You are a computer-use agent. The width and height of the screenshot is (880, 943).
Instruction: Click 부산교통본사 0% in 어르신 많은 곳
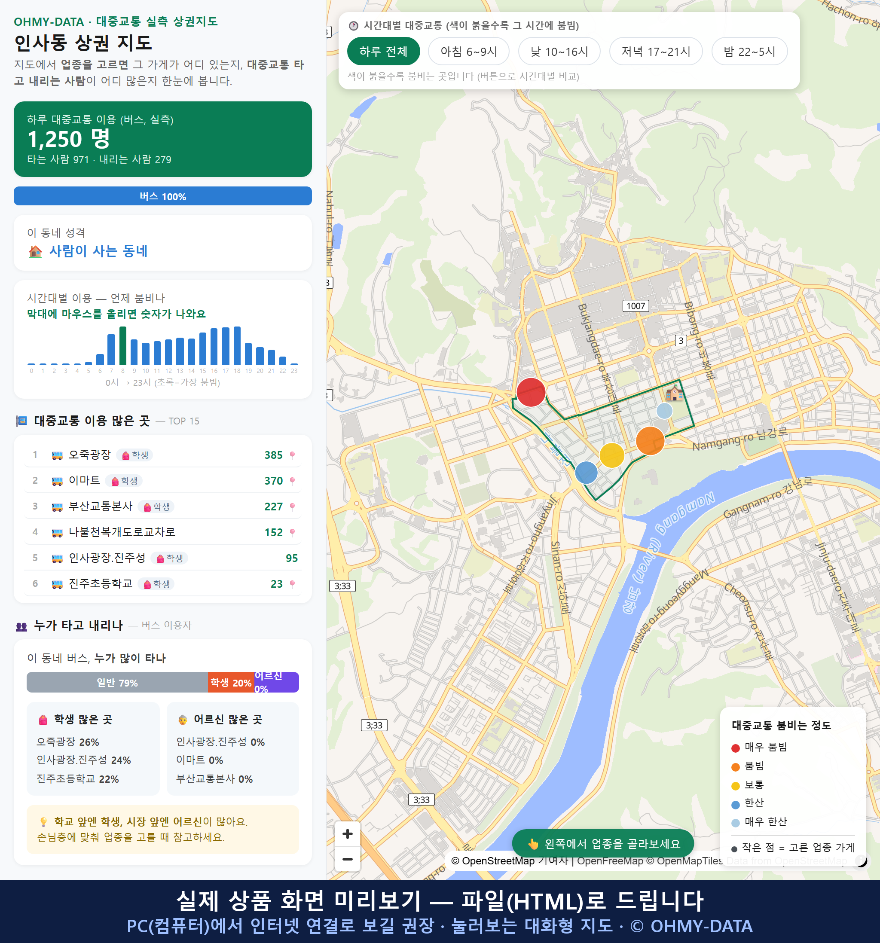point(214,779)
